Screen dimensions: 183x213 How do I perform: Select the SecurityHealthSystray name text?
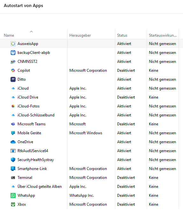[x=36, y=160]
